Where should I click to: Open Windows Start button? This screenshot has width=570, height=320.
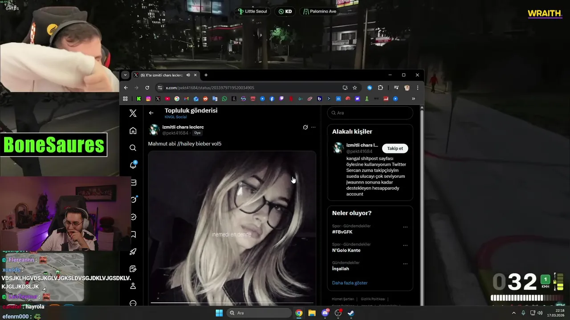[219, 313]
